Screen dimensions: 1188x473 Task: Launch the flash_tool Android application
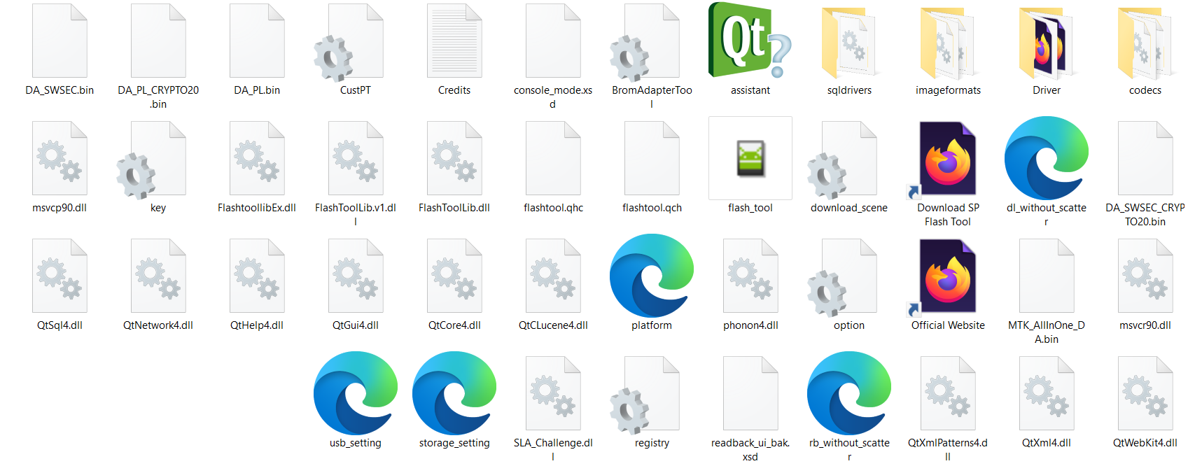tap(750, 158)
